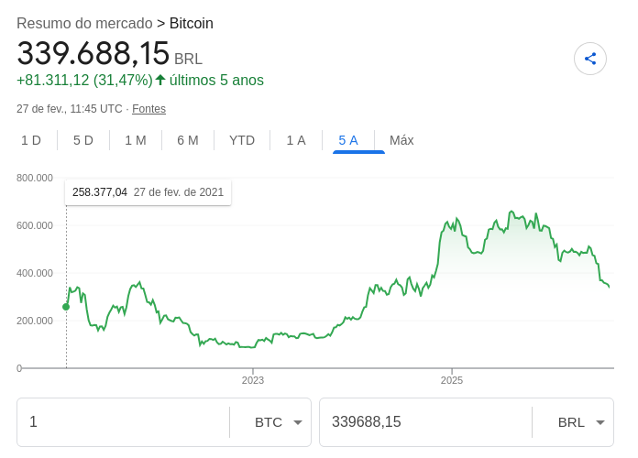Open the BRL currency dropdown
The height and width of the screenshot is (458, 638).
[x=580, y=422]
